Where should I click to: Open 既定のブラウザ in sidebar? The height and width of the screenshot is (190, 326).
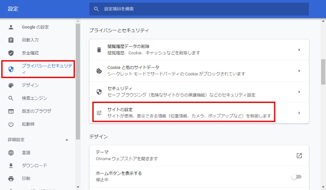(x=36, y=111)
